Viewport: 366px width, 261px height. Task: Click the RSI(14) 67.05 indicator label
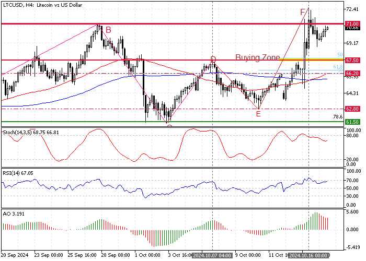[x=18, y=173]
